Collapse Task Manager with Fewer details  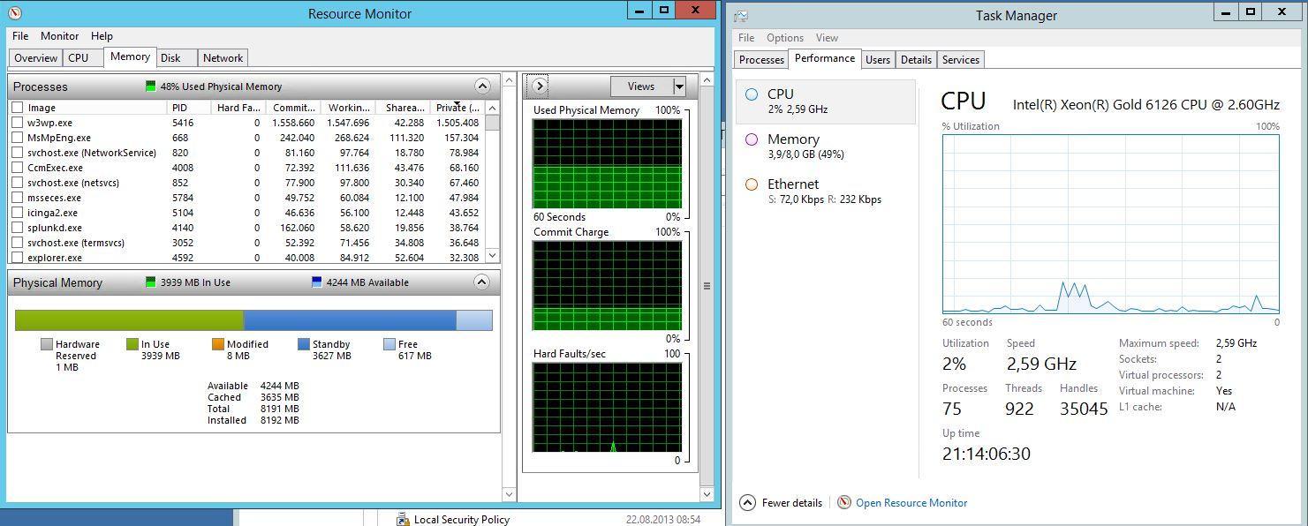(x=747, y=502)
